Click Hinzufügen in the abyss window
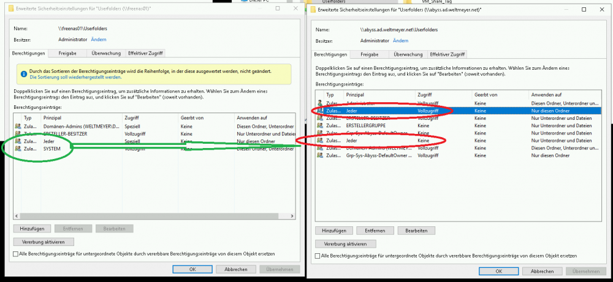 pyautogui.click(x=334, y=231)
